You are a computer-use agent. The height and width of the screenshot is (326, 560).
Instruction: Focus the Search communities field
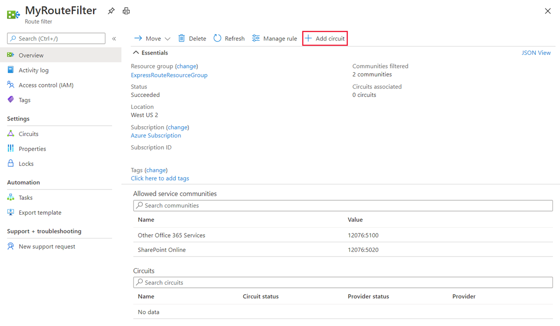(x=343, y=205)
